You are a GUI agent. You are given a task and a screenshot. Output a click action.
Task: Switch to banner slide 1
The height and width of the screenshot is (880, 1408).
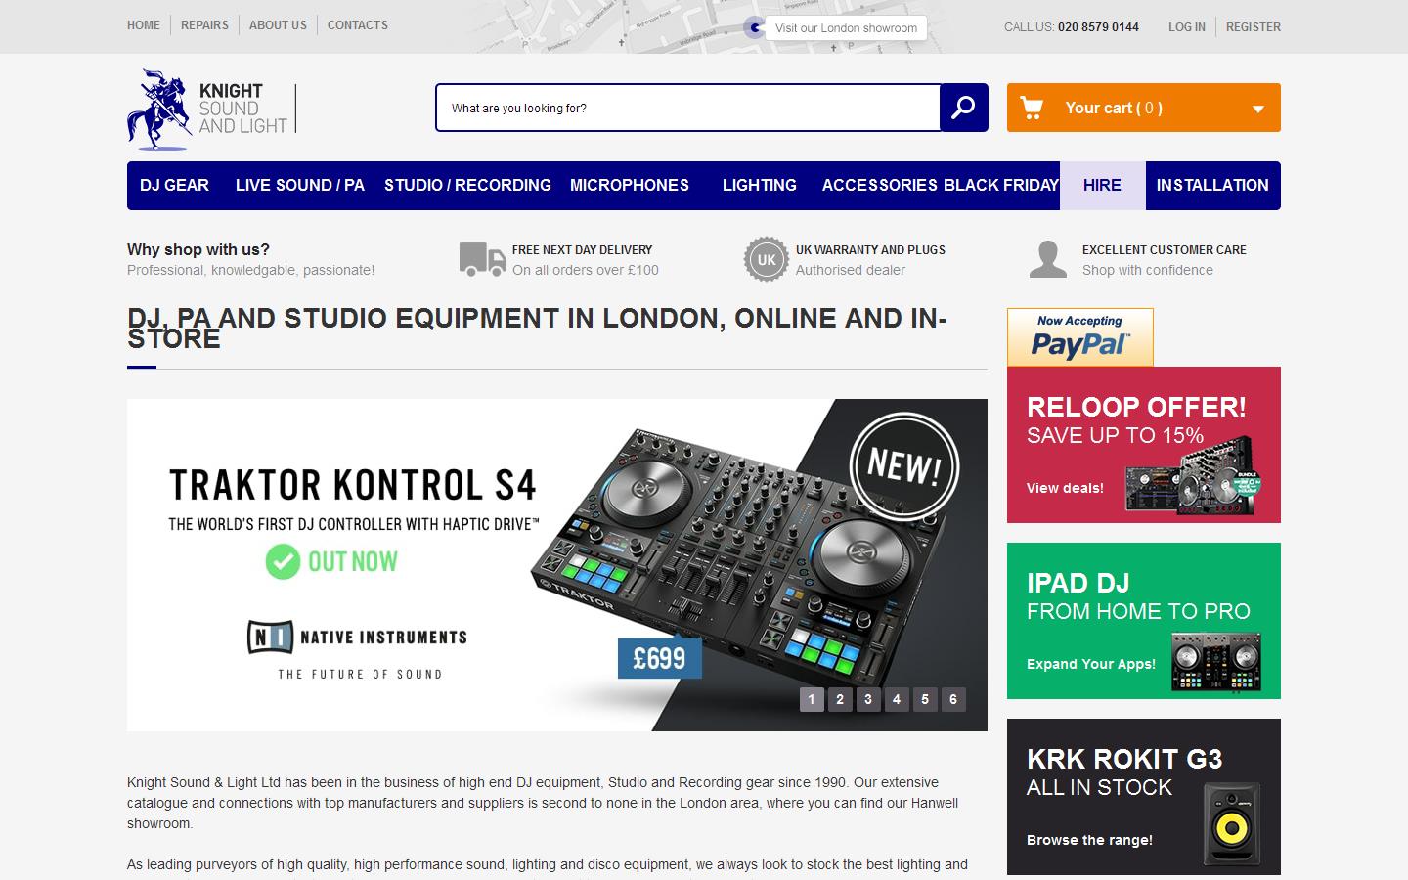[x=812, y=699]
